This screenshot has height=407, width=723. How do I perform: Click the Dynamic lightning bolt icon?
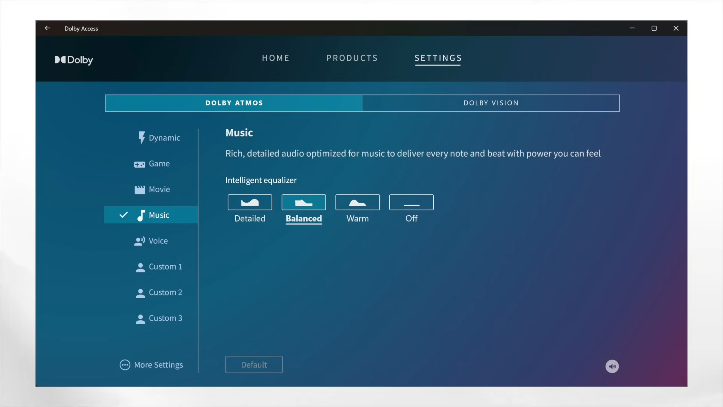(142, 138)
